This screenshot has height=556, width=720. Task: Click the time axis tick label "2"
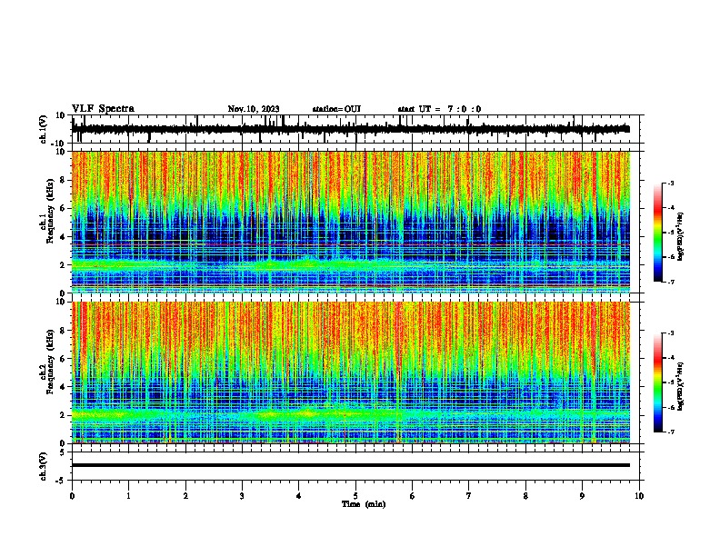coord(185,496)
